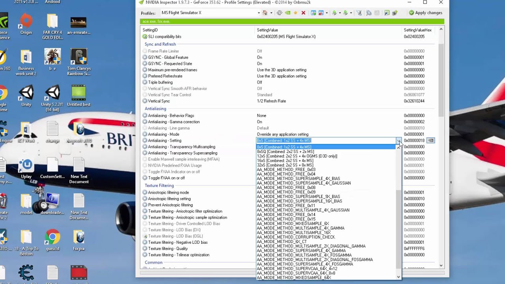Select the Vertical Sync setting row

(289, 101)
